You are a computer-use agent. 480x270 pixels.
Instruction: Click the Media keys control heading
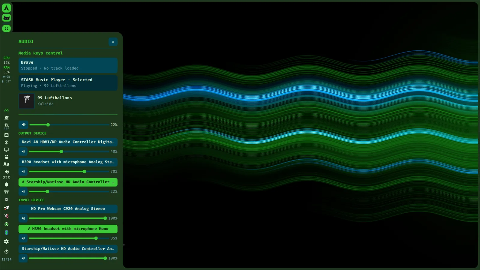coord(40,53)
